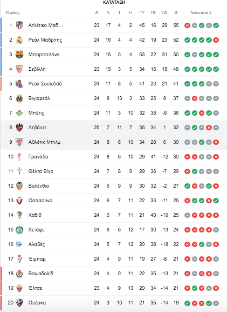The height and width of the screenshot is (312, 227).
Task: Select the Sevilla club badge
Action: click(x=19, y=69)
